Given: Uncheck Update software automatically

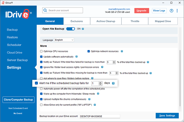Looking at the screenshot, I should (41, 57).
